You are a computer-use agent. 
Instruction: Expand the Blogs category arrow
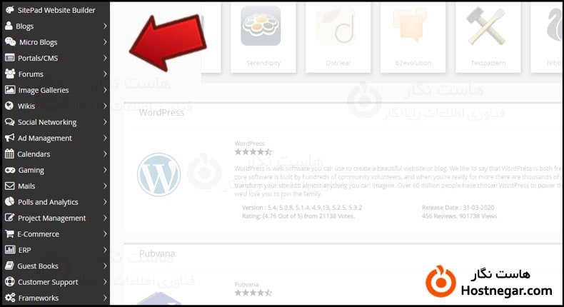tap(105, 26)
